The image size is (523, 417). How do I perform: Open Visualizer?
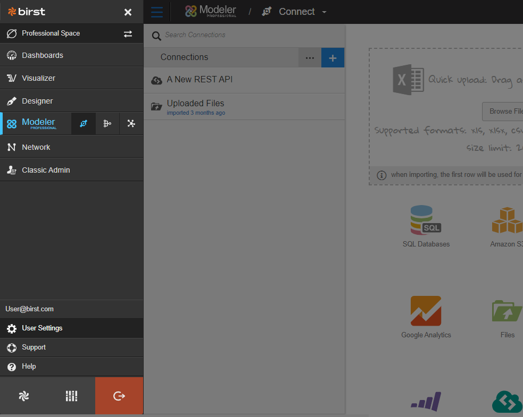click(72, 78)
